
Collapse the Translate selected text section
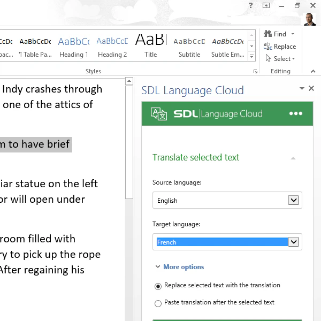pos(293,158)
